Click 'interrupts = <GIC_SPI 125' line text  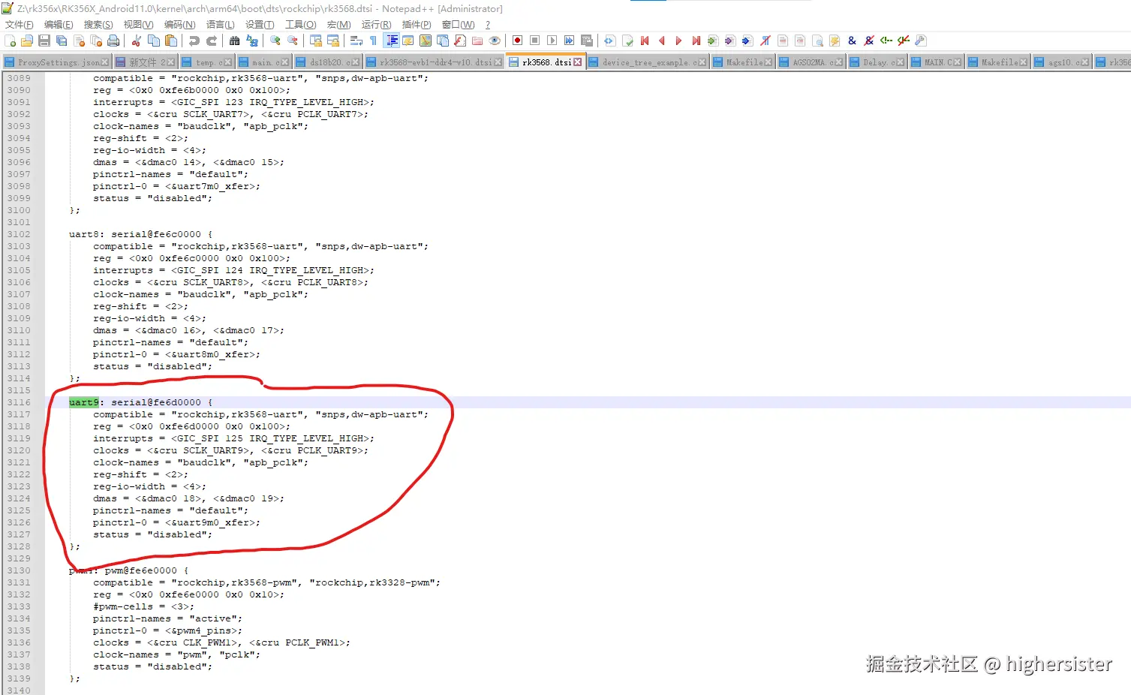coord(234,438)
